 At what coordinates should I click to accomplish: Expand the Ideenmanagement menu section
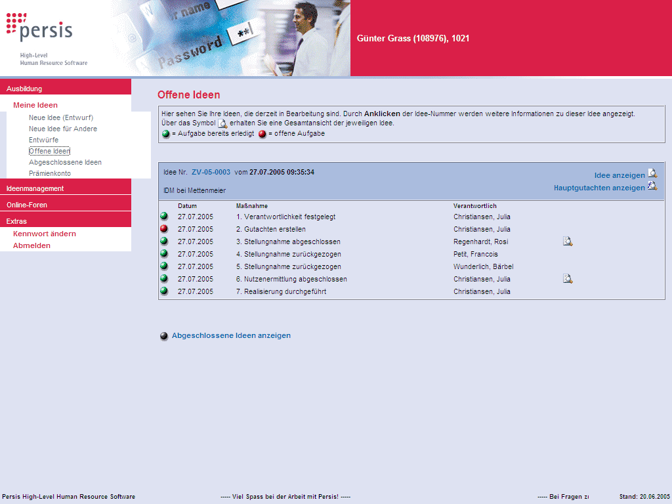(x=35, y=188)
